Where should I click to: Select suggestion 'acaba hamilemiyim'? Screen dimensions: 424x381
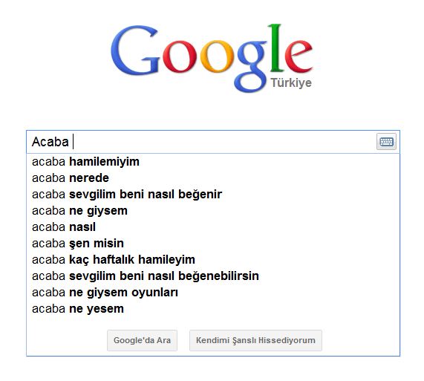click(x=213, y=162)
